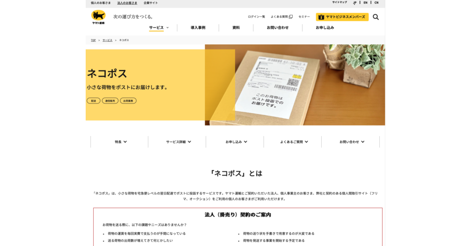Click the chevron beside anchor お申し込み
Screen dimensions: 471x246
click(246, 141)
